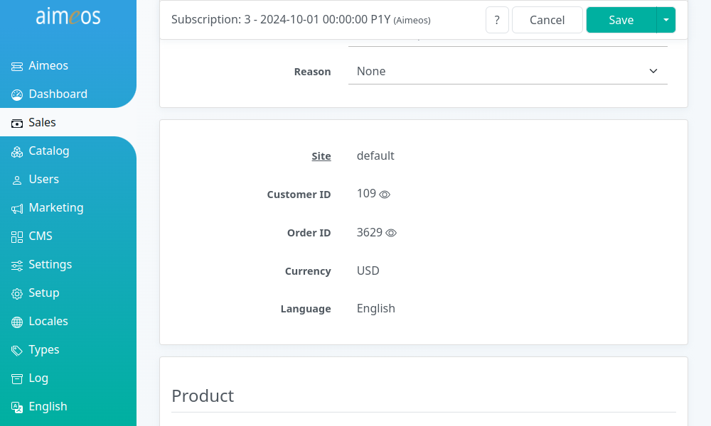This screenshot has width=711, height=426.
Task: Click the Types tag icon
Action: [x=17, y=351]
